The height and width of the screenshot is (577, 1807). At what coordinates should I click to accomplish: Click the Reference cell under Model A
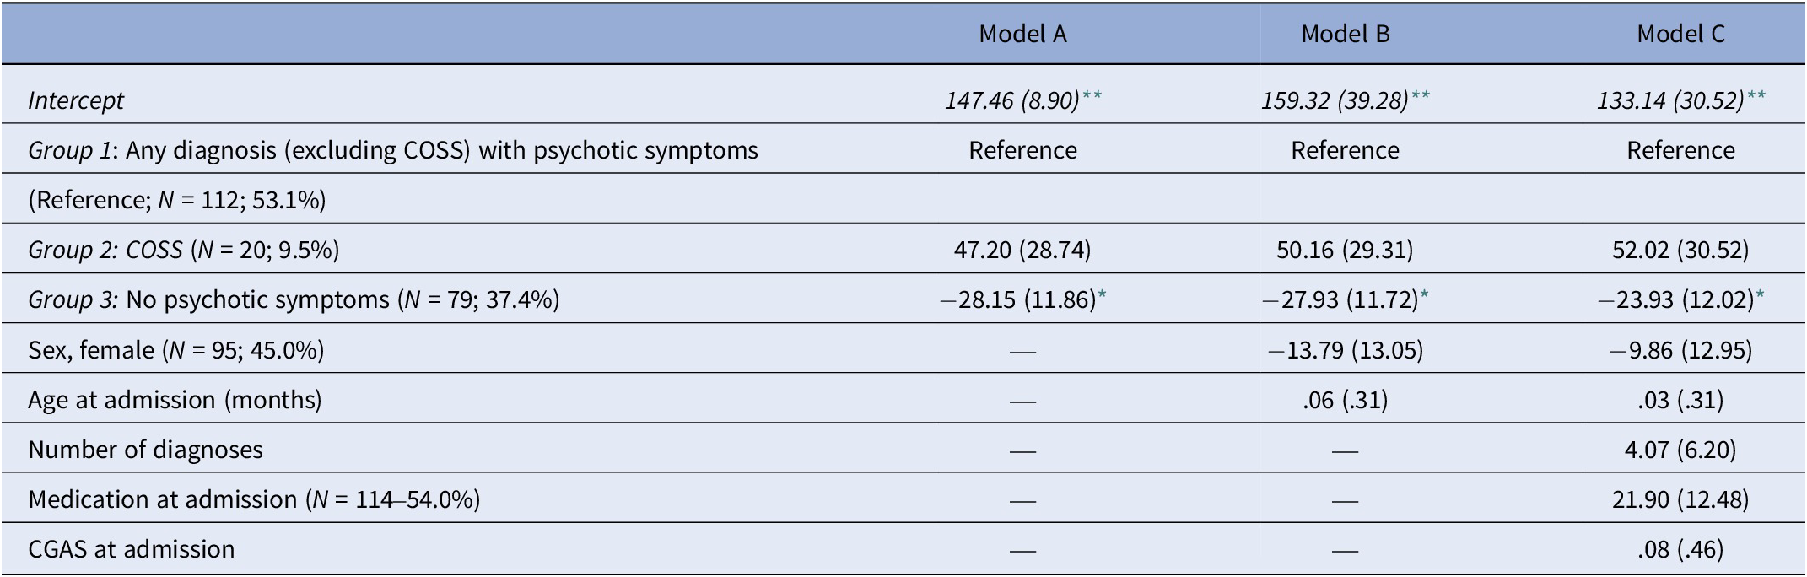click(x=1022, y=150)
